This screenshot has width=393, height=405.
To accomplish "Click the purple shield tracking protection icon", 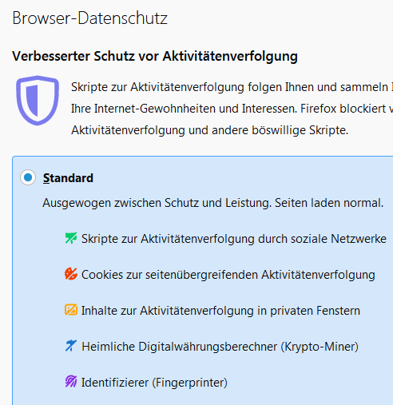I will click(x=38, y=100).
